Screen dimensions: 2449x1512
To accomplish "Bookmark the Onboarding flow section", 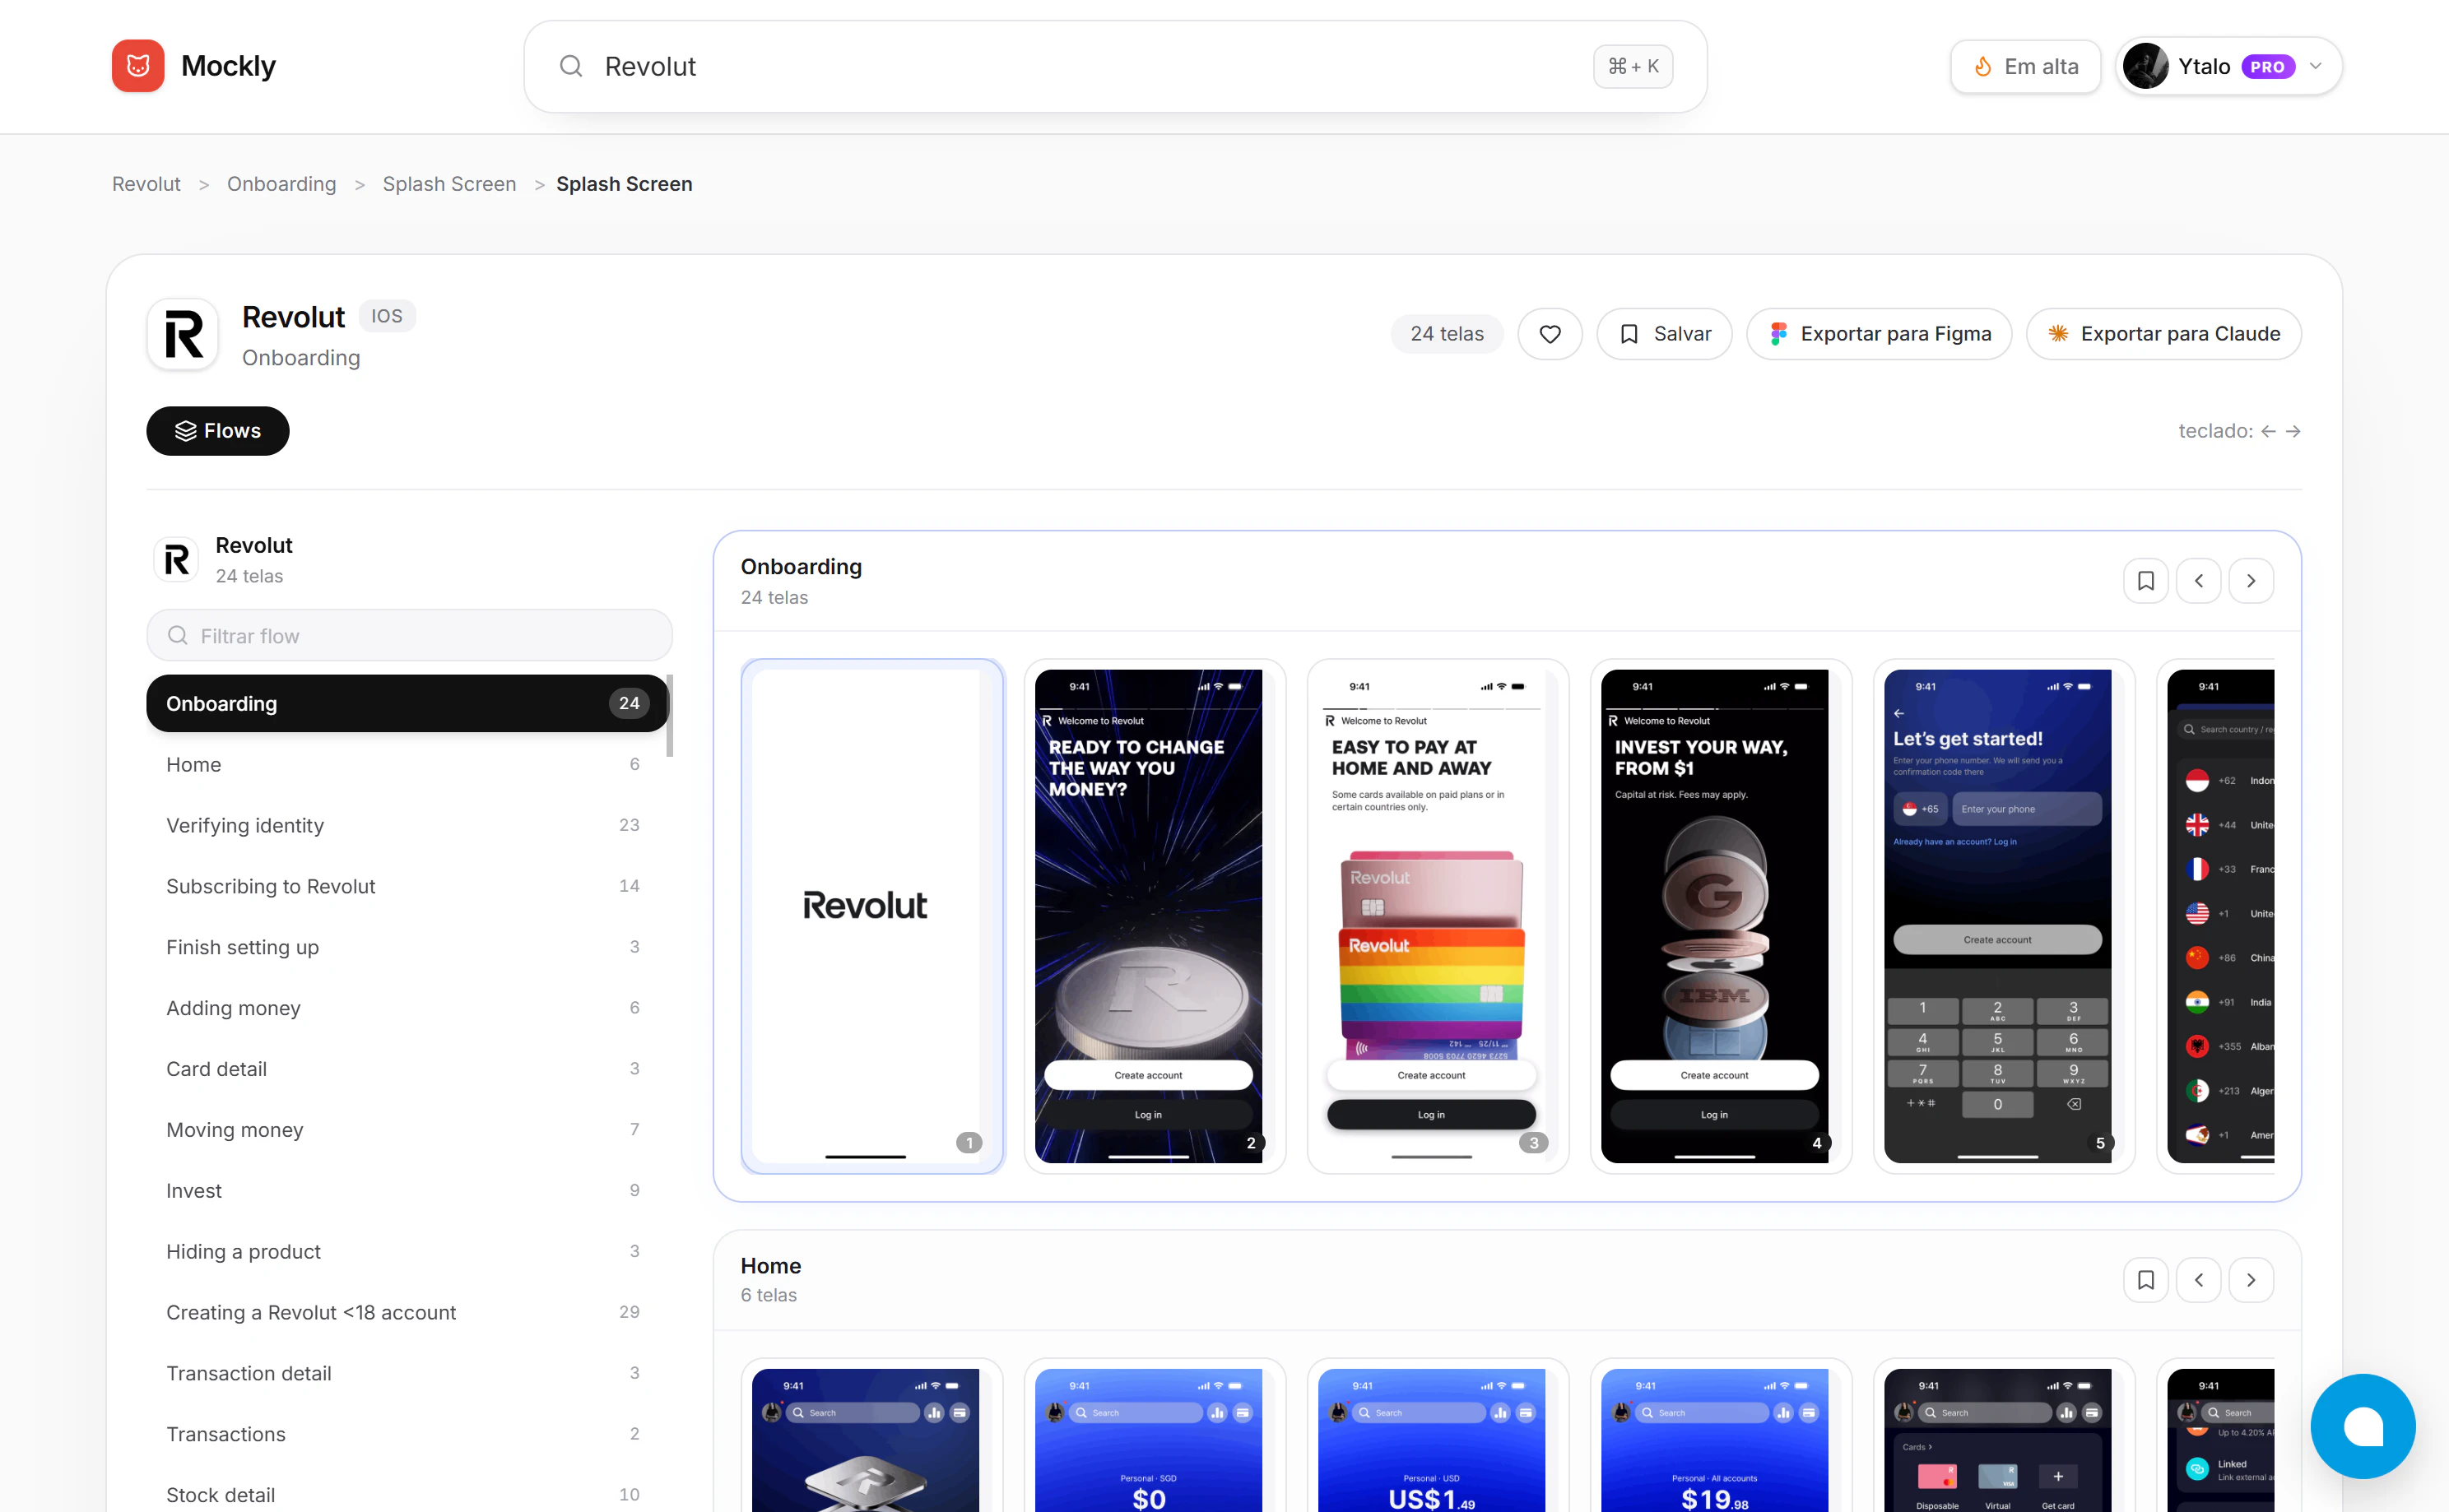I will [x=2145, y=581].
